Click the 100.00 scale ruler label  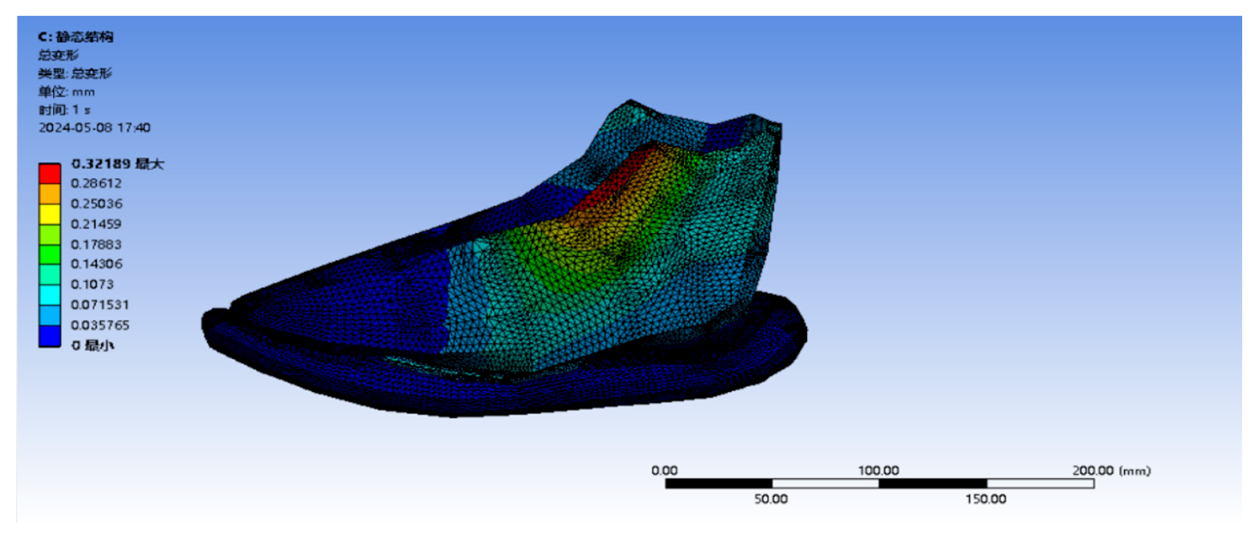pyautogui.click(x=879, y=471)
